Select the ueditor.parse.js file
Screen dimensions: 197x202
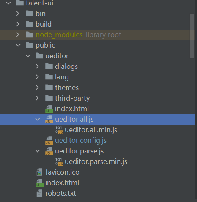(x=79, y=151)
